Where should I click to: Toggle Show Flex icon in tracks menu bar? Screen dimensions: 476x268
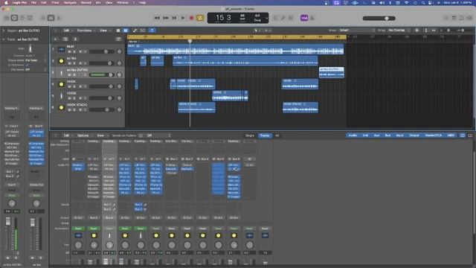tap(143, 31)
